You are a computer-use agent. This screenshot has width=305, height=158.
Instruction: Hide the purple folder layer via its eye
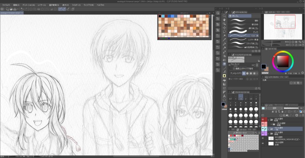pos(263,133)
